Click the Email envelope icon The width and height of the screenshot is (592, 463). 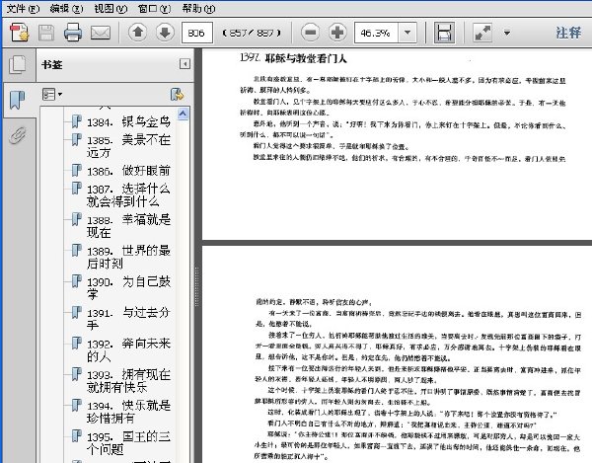[101, 33]
